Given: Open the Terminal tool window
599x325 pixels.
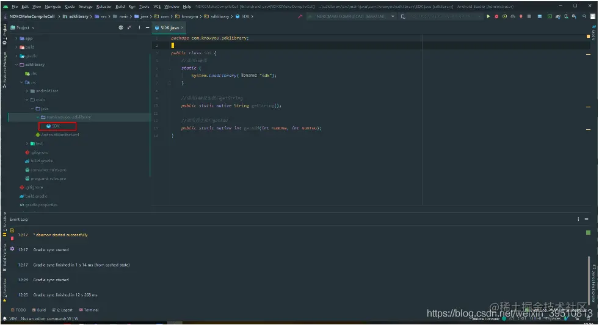Looking at the screenshot, I should pyautogui.click(x=89, y=310).
